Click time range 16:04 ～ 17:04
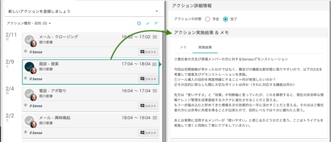 [x=136, y=91]
